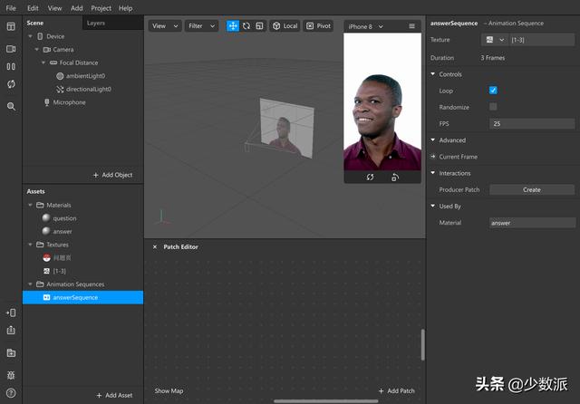This screenshot has height=404, width=580.
Task: Open the Filter dropdown in viewport
Action: [201, 26]
